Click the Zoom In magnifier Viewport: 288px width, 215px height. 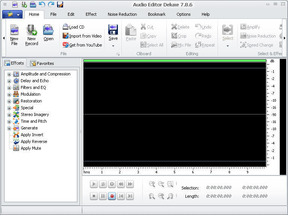152,184
